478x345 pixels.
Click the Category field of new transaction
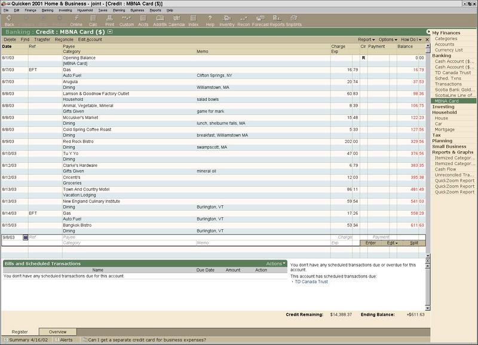pyautogui.click(x=129, y=243)
